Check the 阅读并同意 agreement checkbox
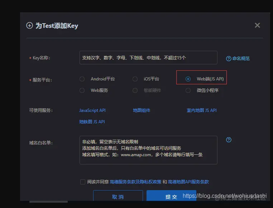273x208 pixels. coord(83,182)
